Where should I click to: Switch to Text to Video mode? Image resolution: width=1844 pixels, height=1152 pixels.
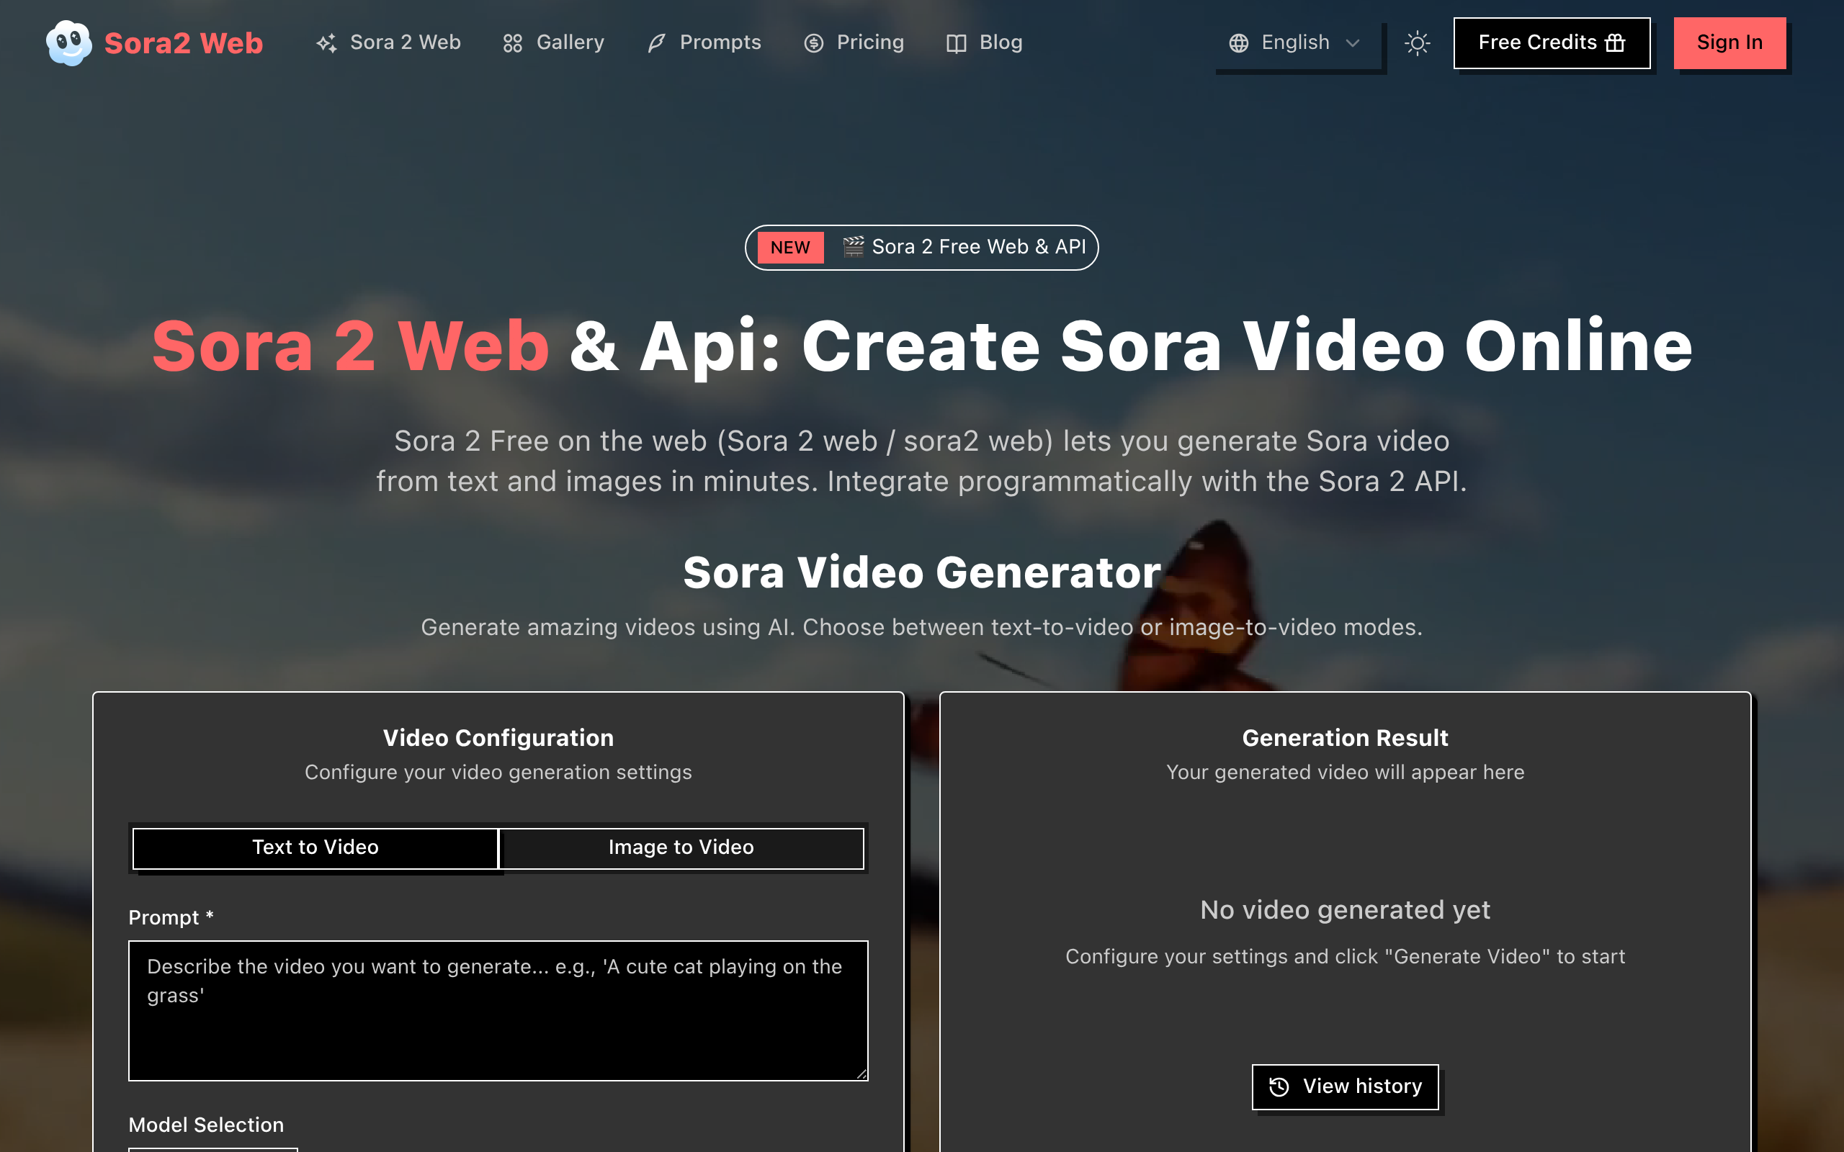tap(315, 847)
